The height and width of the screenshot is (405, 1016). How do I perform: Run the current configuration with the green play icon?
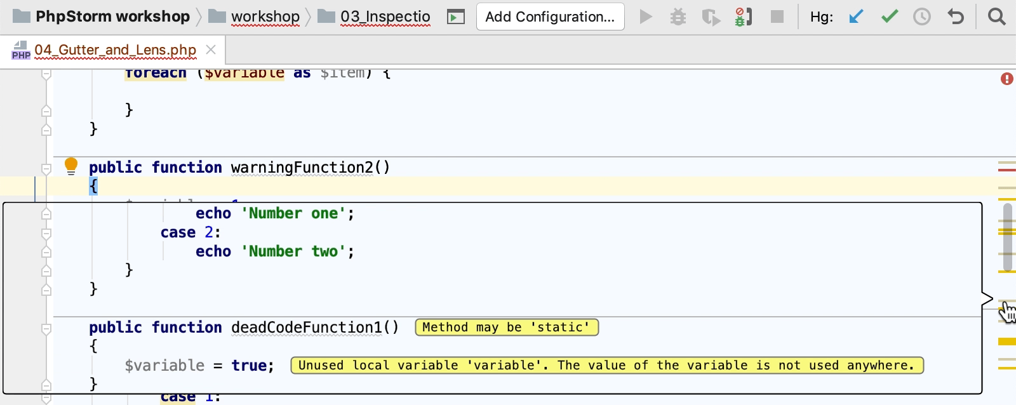(x=646, y=17)
